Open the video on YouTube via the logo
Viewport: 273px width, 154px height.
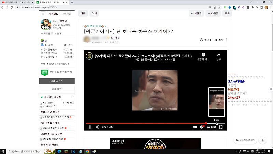coord(211,127)
